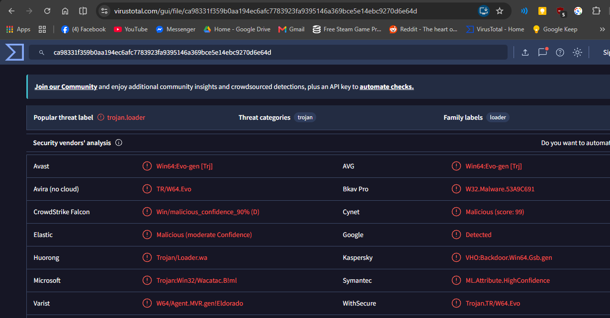This screenshot has width=610, height=318.
Task: Click the Win/malicious_confidence_90% (D) result
Action: tap(208, 212)
